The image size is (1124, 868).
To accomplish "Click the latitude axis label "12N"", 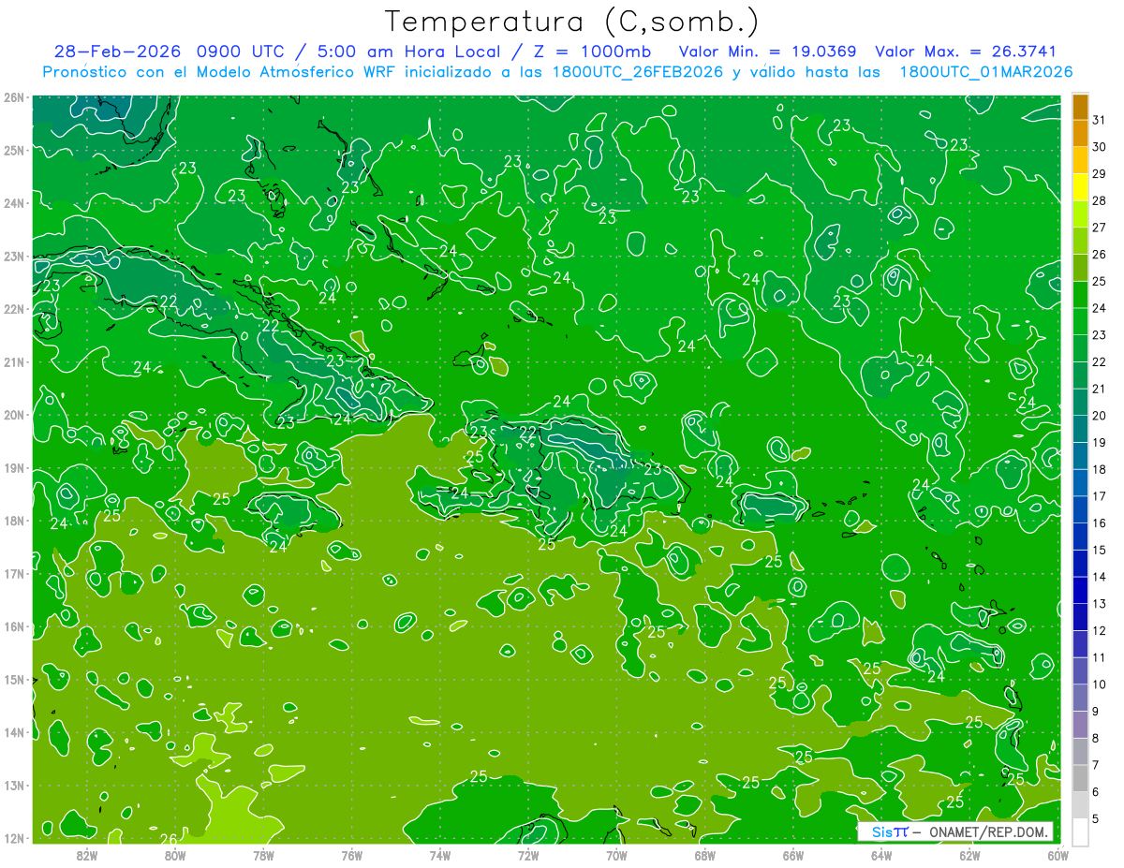I will point(14,838).
